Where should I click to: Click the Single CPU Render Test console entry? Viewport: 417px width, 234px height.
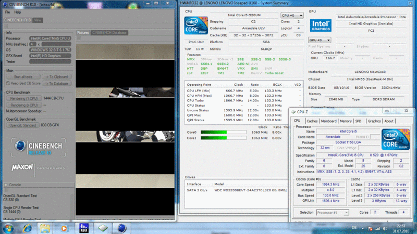tap(21, 210)
